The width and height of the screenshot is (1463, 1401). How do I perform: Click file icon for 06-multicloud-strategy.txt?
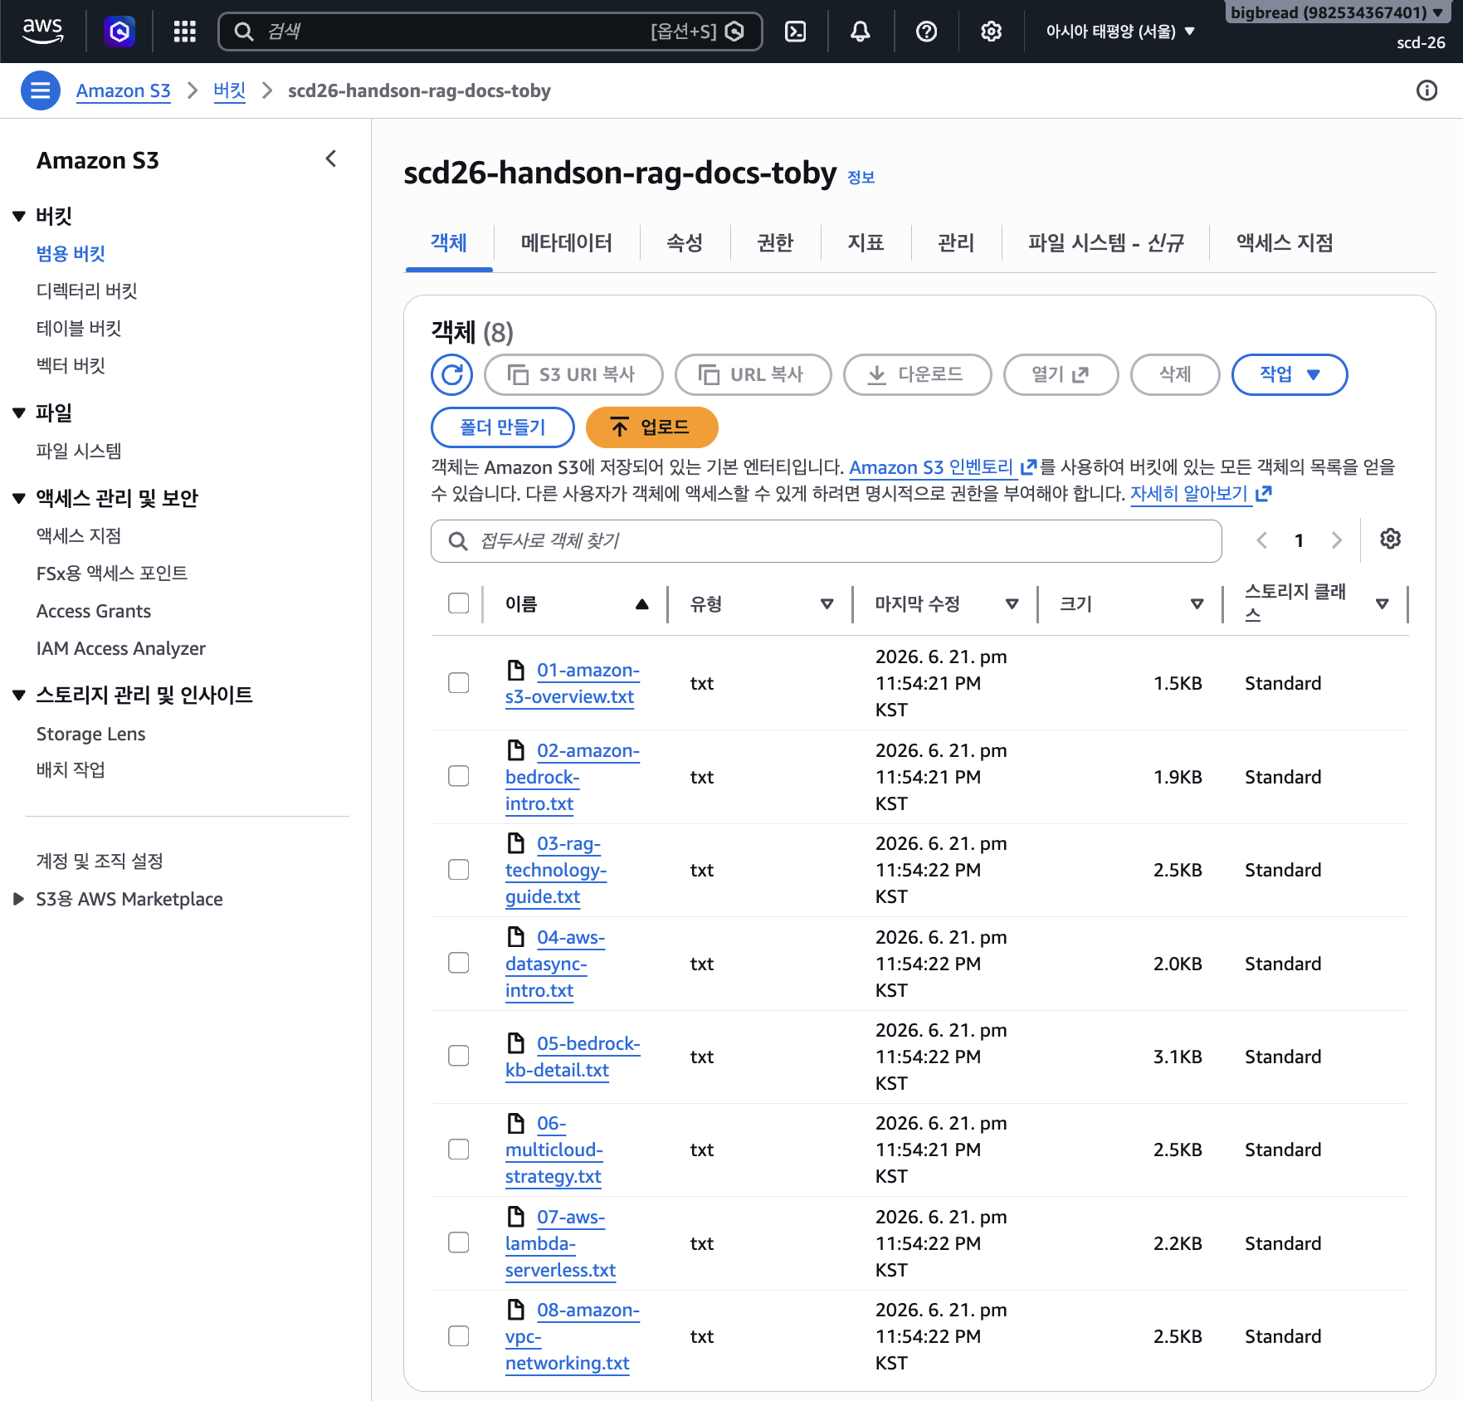pos(516,1123)
